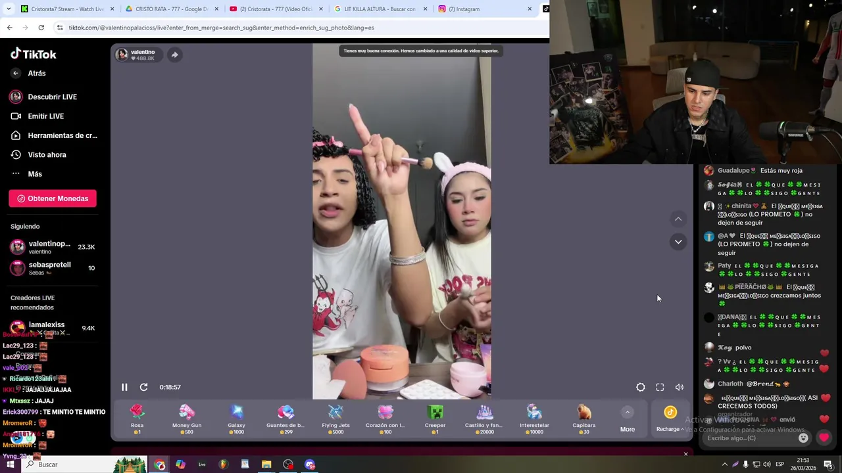The image size is (842, 473).
Task: Expand More gifts list
Action: [628, 419]
